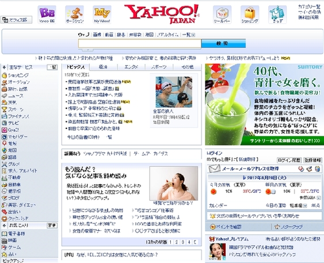Screen dimensions: 324x263
Task: Click the Yahoo! Japan logo
Action: point(162,14)
